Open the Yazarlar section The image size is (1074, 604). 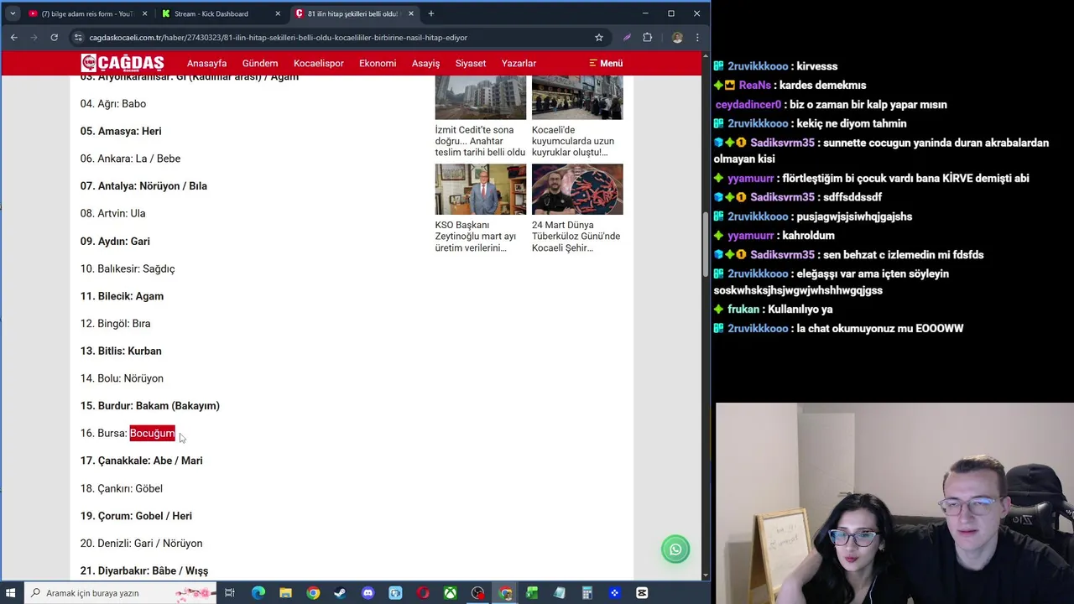(519, 63)
